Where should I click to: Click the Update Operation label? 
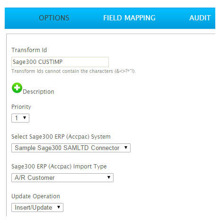(x=35, y=196)
